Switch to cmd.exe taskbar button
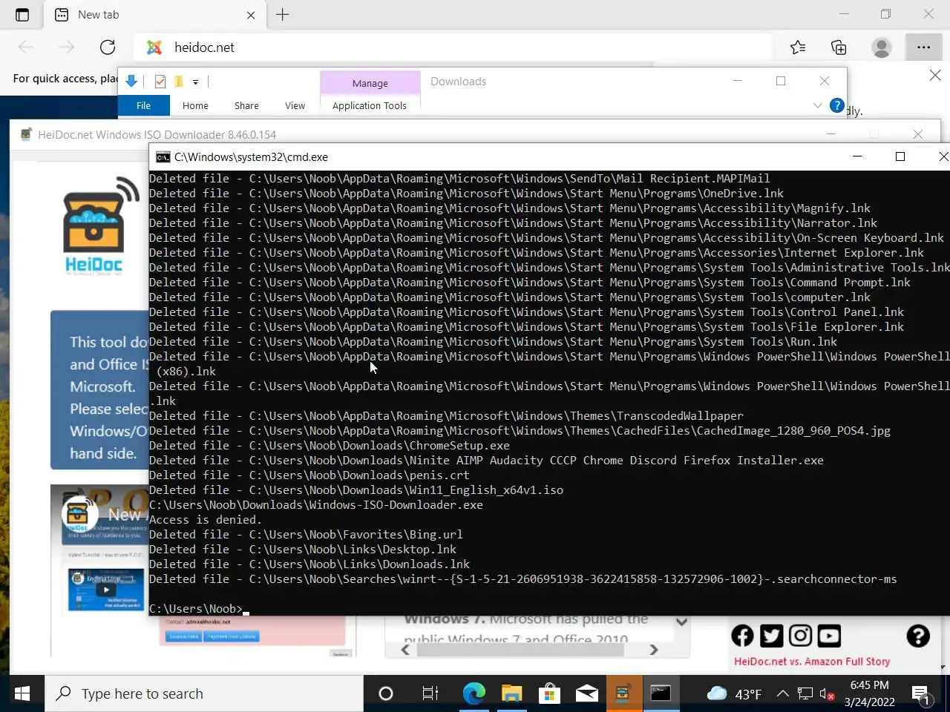Screen dimensions: 950x712 tap(661, 693)
